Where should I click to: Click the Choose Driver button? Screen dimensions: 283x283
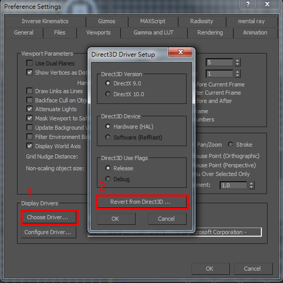pos(49,217)
